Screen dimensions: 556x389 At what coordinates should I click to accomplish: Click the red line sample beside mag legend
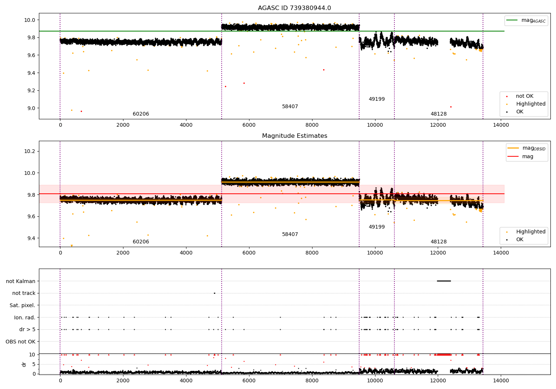513,156
